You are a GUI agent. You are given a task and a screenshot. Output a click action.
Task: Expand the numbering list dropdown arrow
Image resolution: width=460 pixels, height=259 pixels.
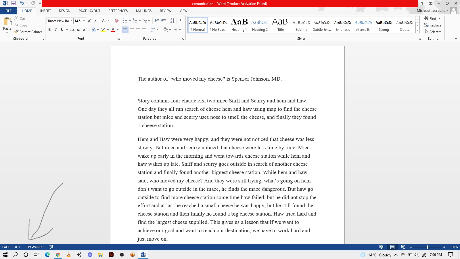[x=140, y=21]
